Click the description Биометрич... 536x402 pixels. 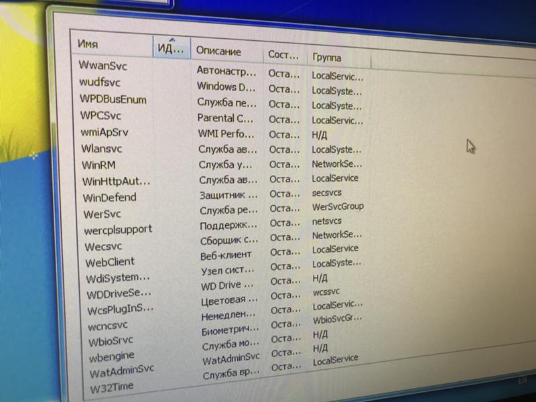pyautogui.click(x=230, y=330)
